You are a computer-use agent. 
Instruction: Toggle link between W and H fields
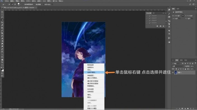(x=183, y=16)
